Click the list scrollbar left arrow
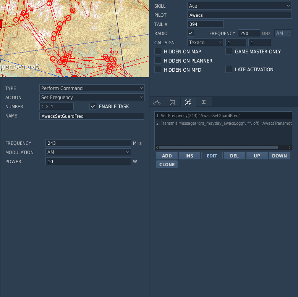Image resolution: width=298 pixels, height=297 pixels. [157, 148]
